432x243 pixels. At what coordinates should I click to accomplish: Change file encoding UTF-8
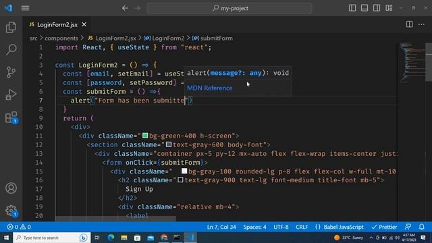coord(281,227)
